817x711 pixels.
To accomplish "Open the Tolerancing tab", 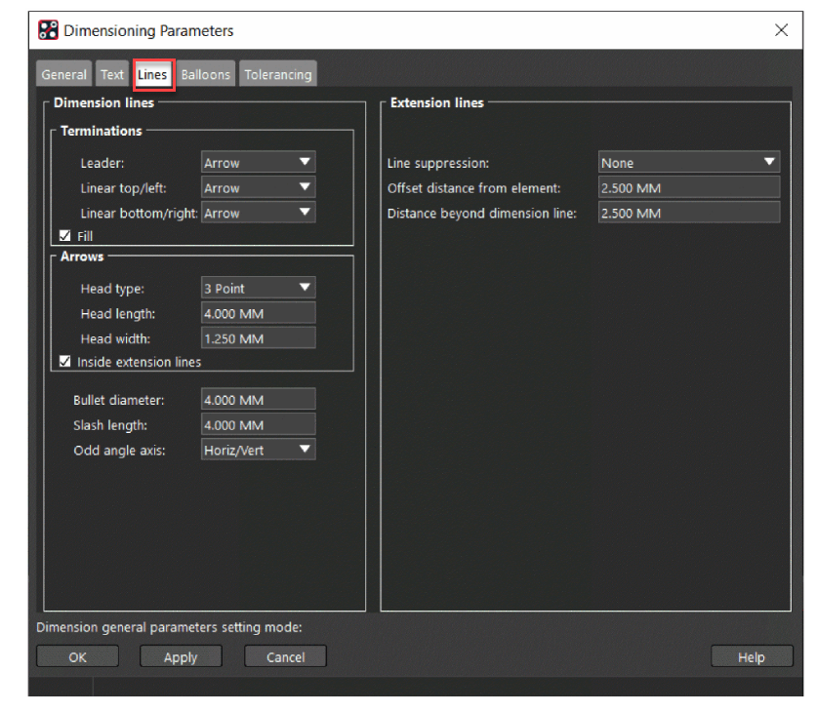I will (x=278, y=74).
